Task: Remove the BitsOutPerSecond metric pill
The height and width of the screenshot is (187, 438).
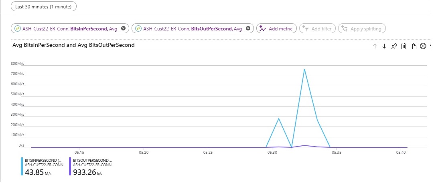Action: (248, 28)
